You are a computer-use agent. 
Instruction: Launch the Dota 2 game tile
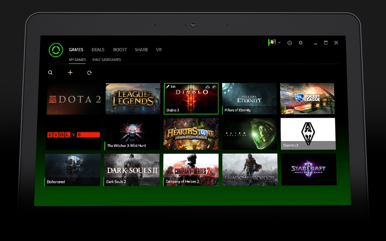click(x=74, y=99)
